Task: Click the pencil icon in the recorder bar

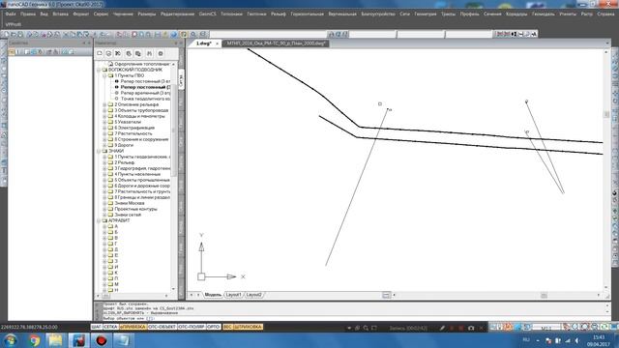Action: [x=442, y=328]
